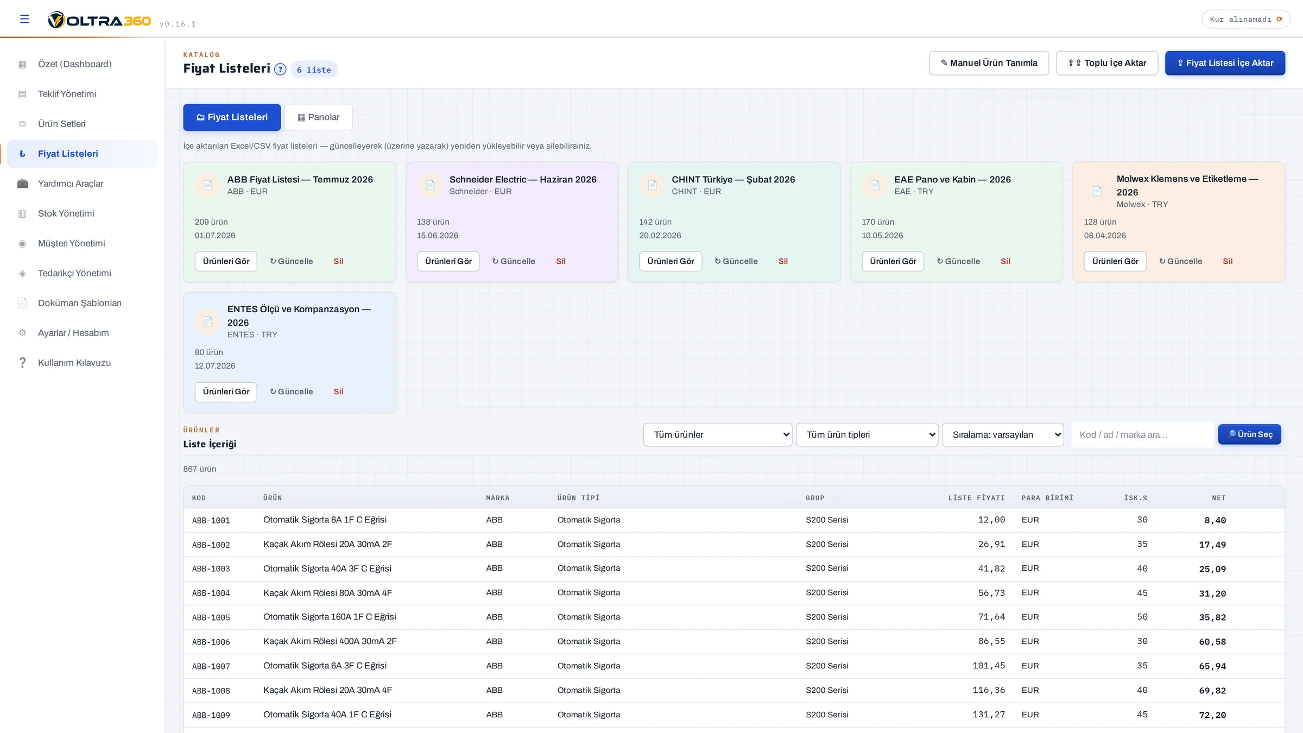
Task: Toggle the hamburger sidebar menu icon
Action: [24, 19]
